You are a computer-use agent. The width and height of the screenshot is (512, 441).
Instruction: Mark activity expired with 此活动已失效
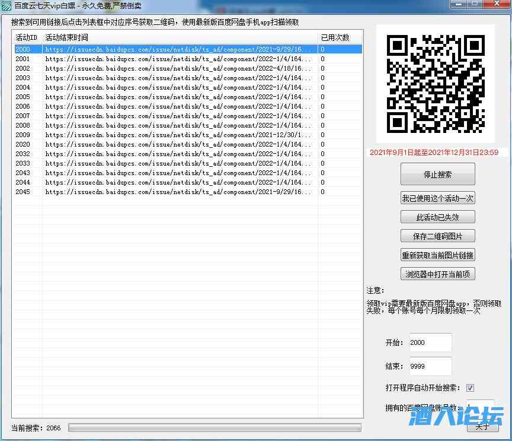pos(437,217)
